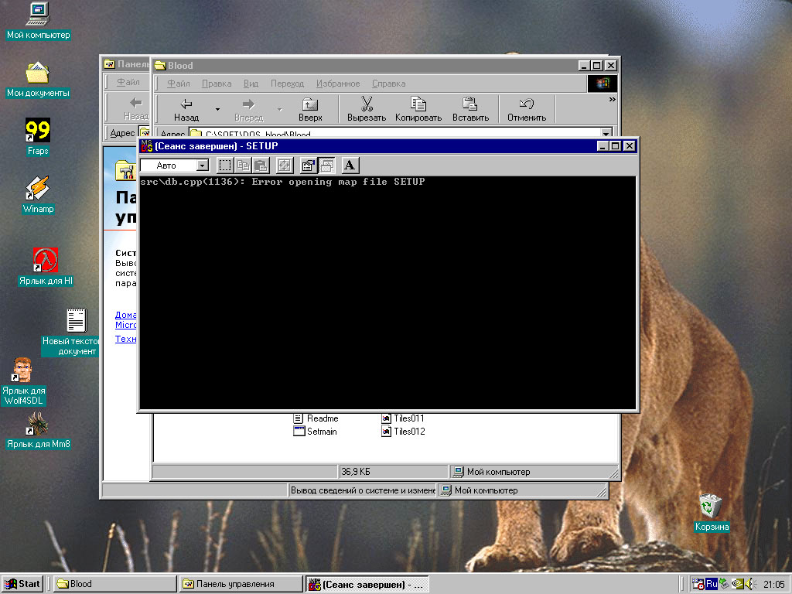792x594 pixels.
Task: Switch to Панель управления taskbar button
Action: coord(240,584)
